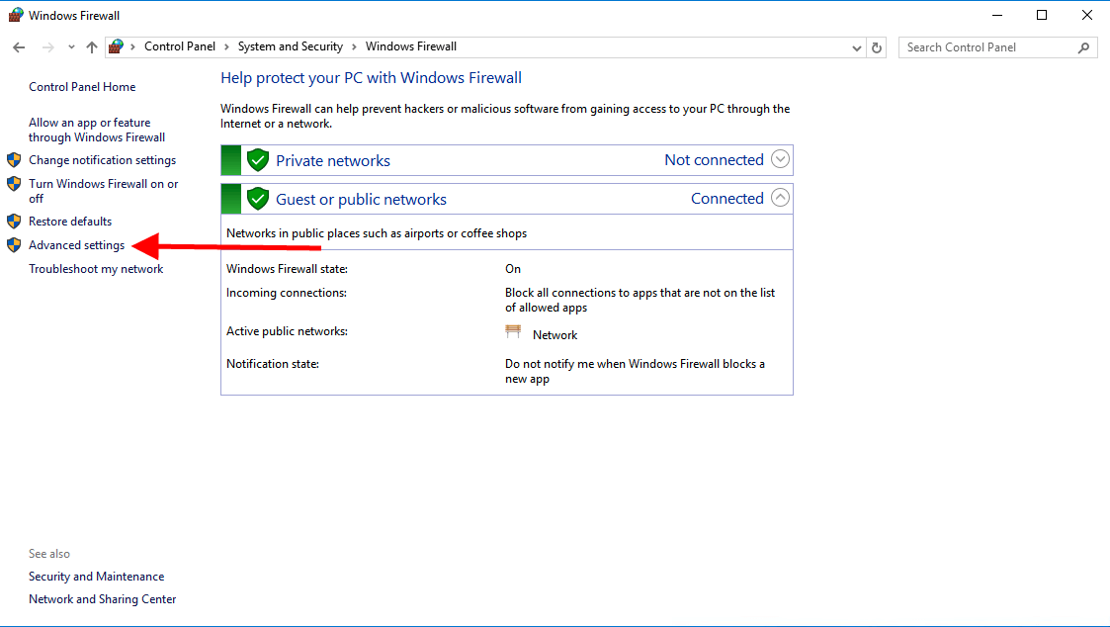Click the Guest or public networks shield icon

(x=258, y=199)
